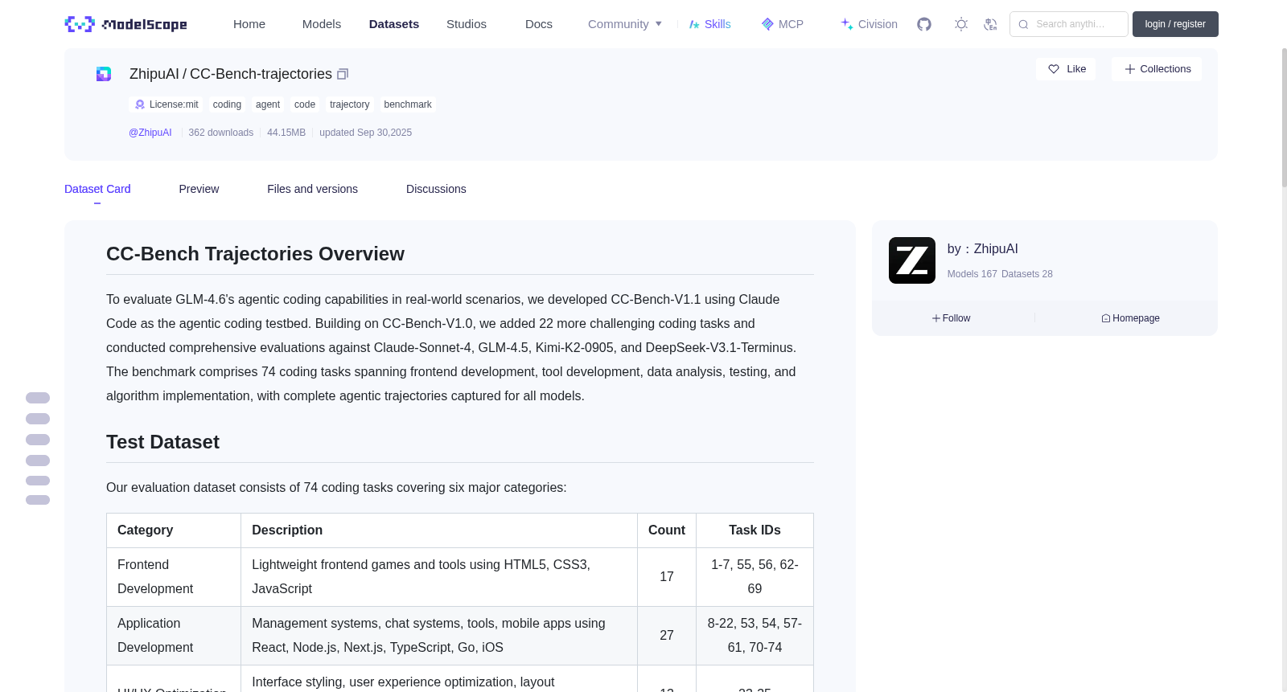
Task: Open Civision from the top bar
Action: (x=869, y=24)
